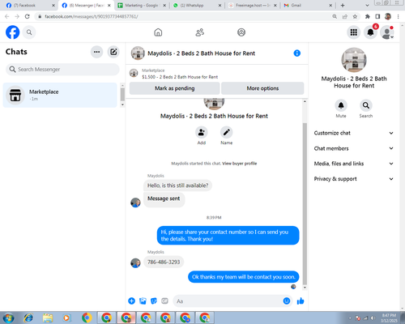This screenshot has width=405, height=324.
Task: Search in conversation magnifier icon
Action: (x=366, y=105)
